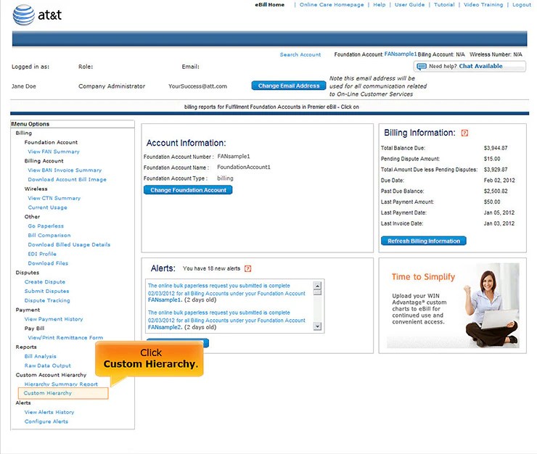The image size is (537, 454).
Task: Open View Payment History
Action: click(54, 319)
